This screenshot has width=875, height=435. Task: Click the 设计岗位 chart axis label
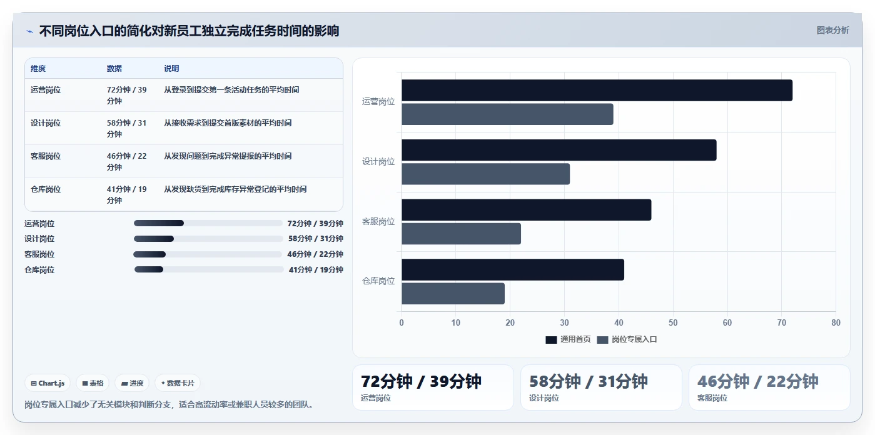tap(378, 162)
